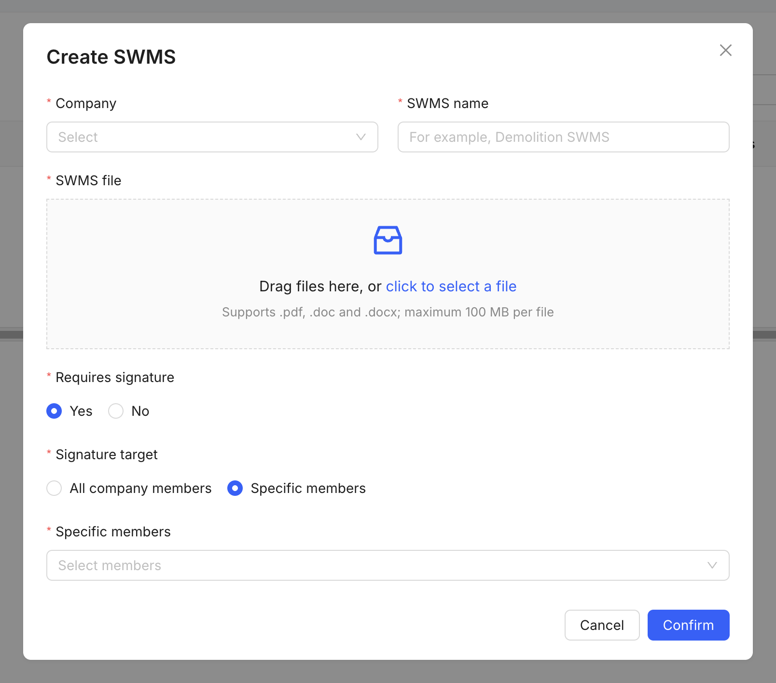Confirm the new SWMS
The image size is (776, 683).
pos(688,625)
